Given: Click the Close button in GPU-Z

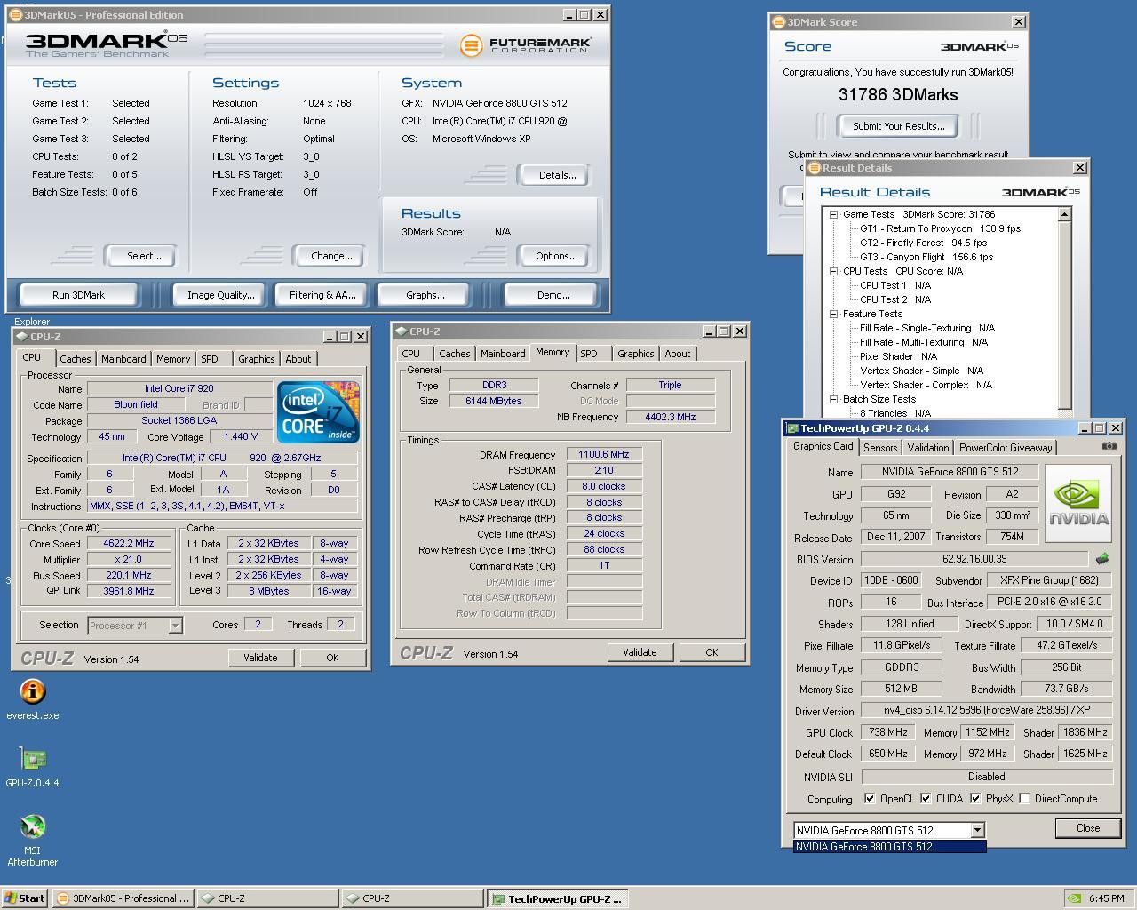Looking at the screenshot, I should point(1088,828).
